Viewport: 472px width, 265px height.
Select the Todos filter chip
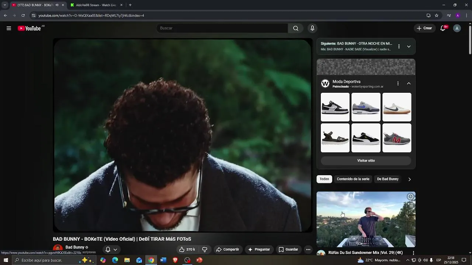324,179
